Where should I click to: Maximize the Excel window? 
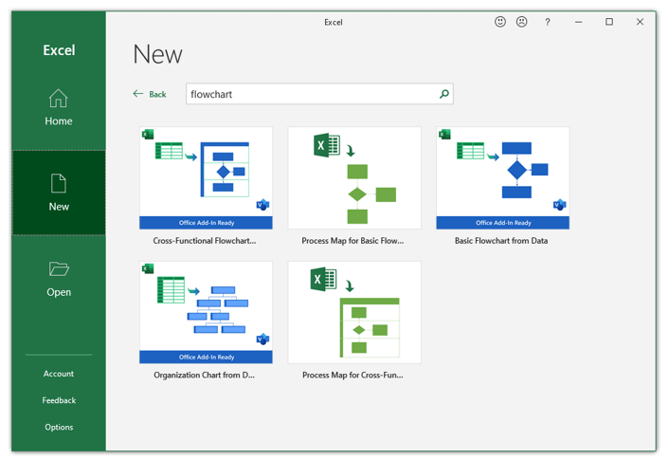click(x=609, y=22)
